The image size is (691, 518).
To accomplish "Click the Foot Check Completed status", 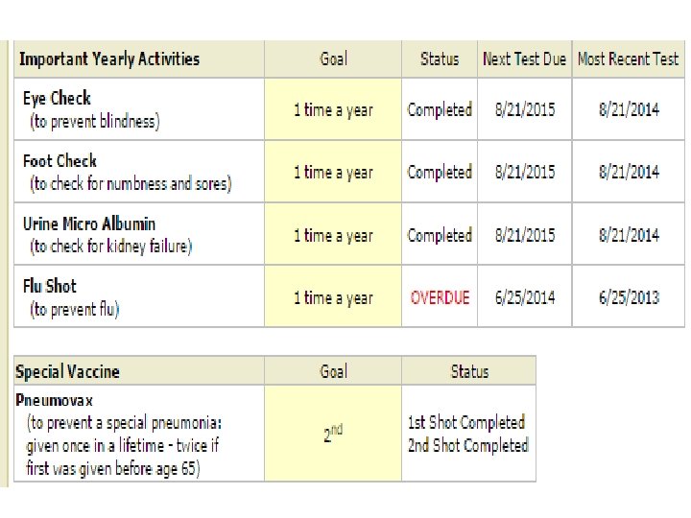I will tap(440, 173).
